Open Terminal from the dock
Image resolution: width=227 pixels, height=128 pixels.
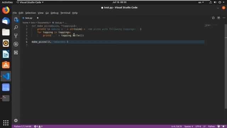point(6,98)
